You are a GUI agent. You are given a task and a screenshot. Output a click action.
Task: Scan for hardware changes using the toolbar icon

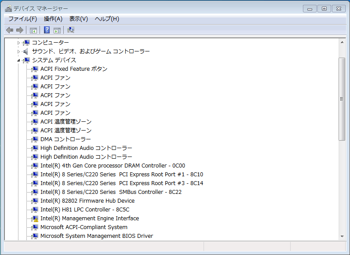click(x=70, y=30)
